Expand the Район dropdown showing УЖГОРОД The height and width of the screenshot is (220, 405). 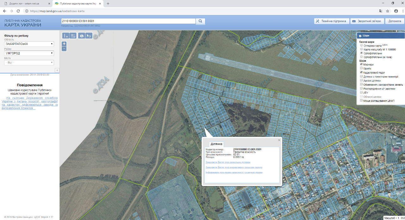(x=29, y=53)
